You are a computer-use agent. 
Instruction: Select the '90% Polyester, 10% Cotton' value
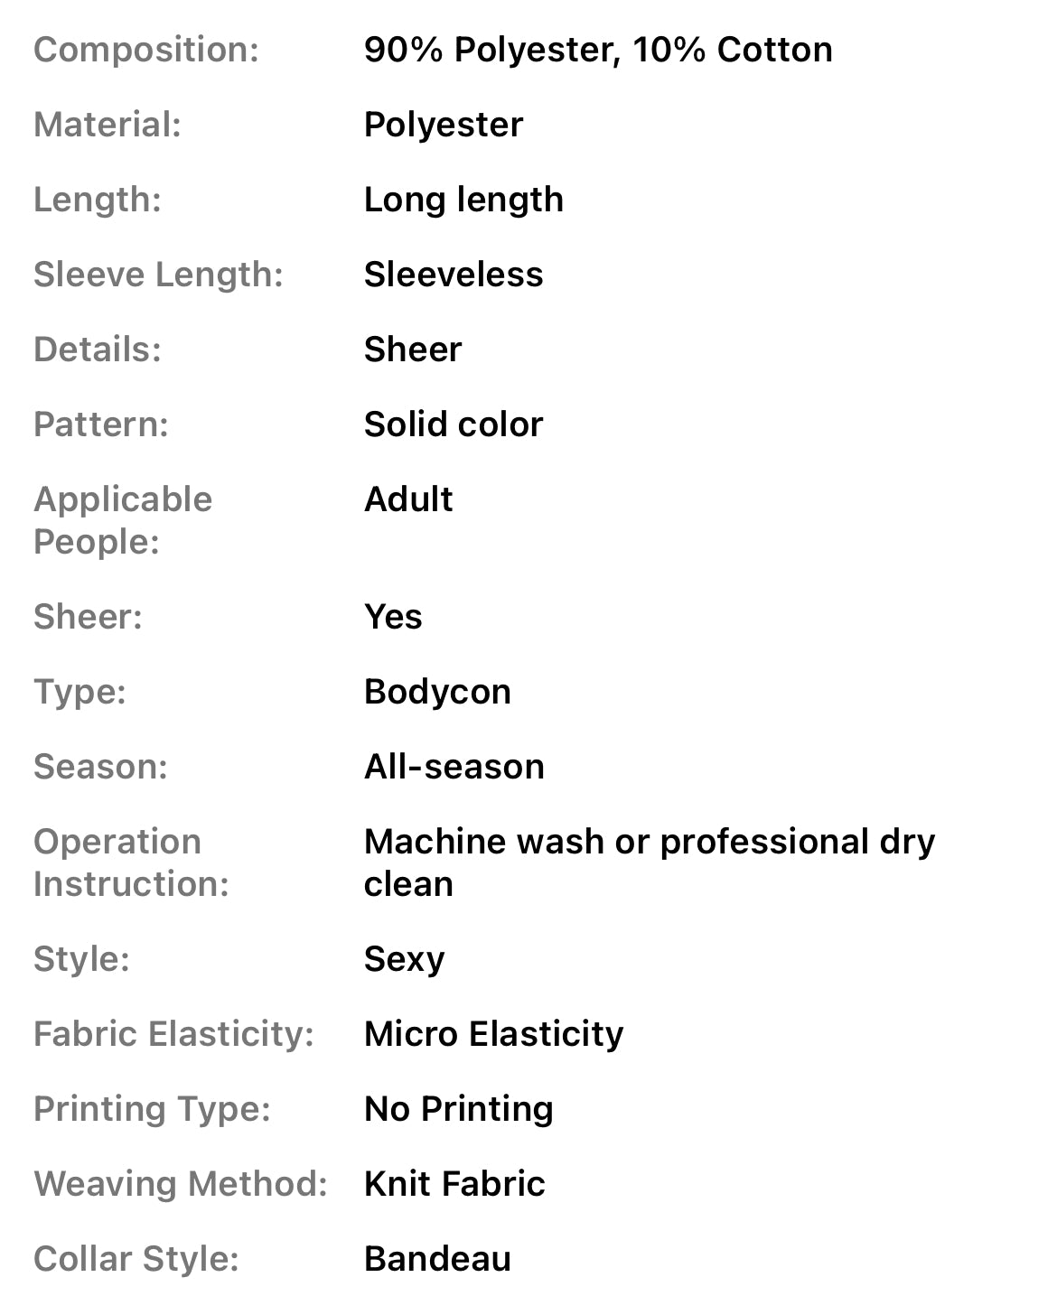click(x=597, y=50)
